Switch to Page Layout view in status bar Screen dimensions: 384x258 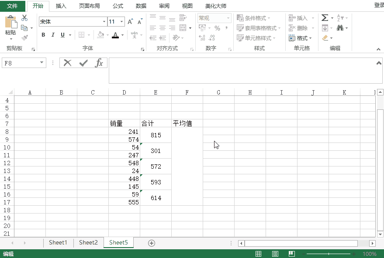tap(275, 254)
